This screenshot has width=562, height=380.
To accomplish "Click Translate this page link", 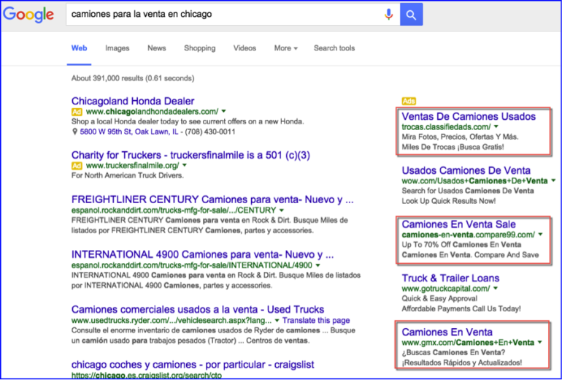I will [316, 320].
